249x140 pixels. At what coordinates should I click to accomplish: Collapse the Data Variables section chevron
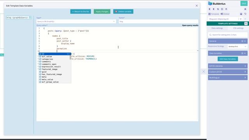[245, 53]
